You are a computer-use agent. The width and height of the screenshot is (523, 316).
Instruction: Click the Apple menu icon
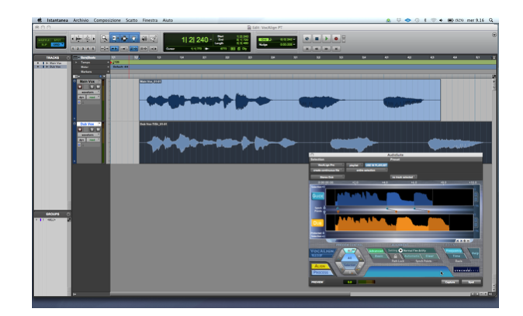pos(40,20)
